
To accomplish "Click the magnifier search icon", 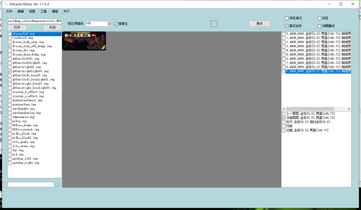I will click(57, 185).
